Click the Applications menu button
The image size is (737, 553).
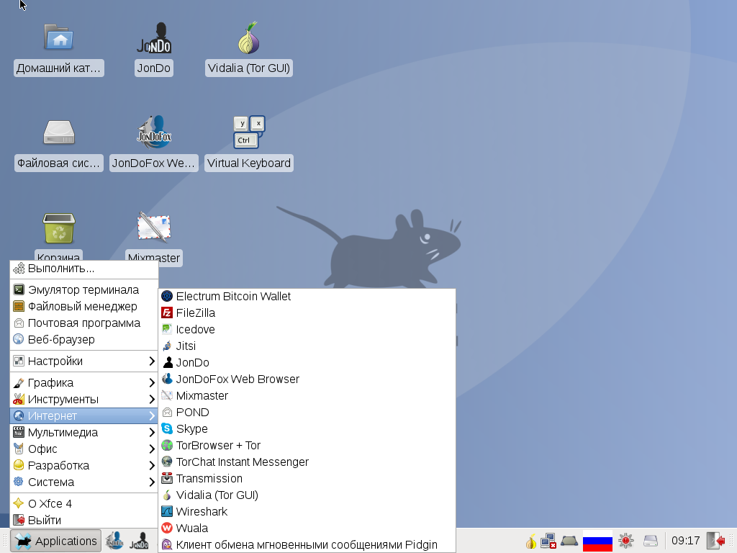pyautogui.click(x=56, y=541)
